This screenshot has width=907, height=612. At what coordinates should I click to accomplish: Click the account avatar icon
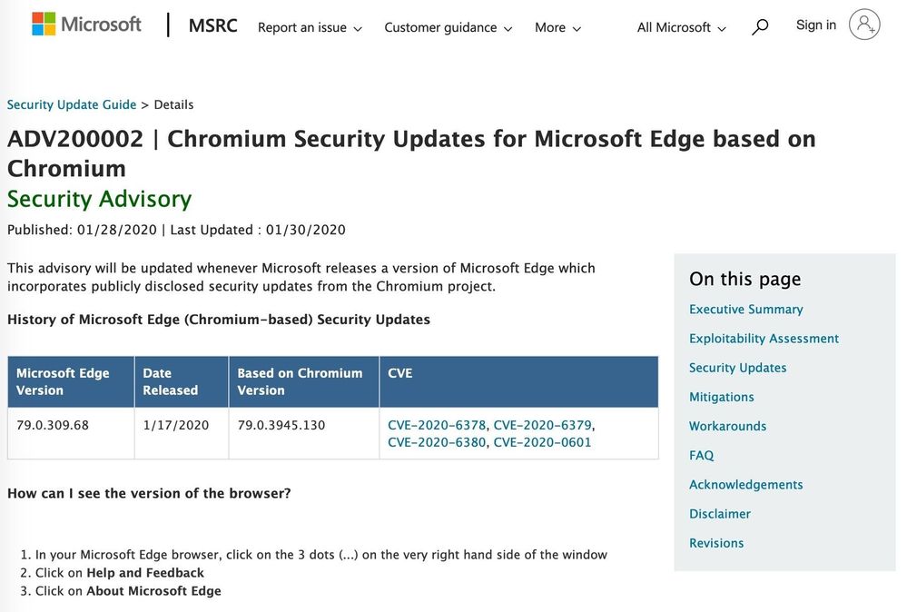coord(864,25)
